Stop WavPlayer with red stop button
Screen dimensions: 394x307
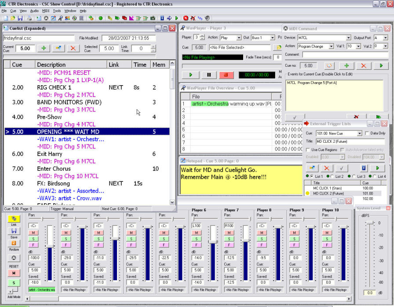tap(226, 75)
